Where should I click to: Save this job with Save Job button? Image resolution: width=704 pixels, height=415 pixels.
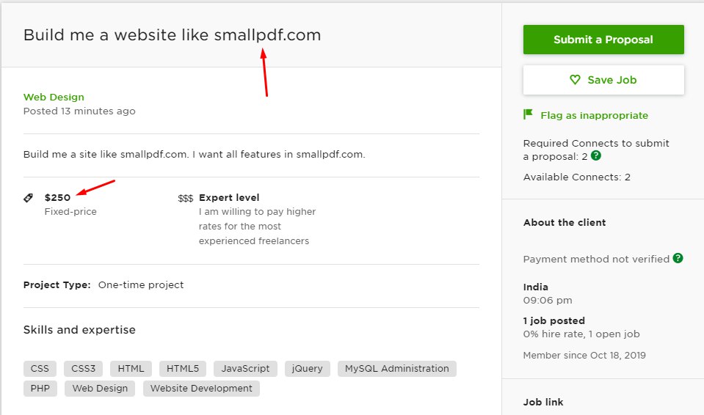point(603,80)
